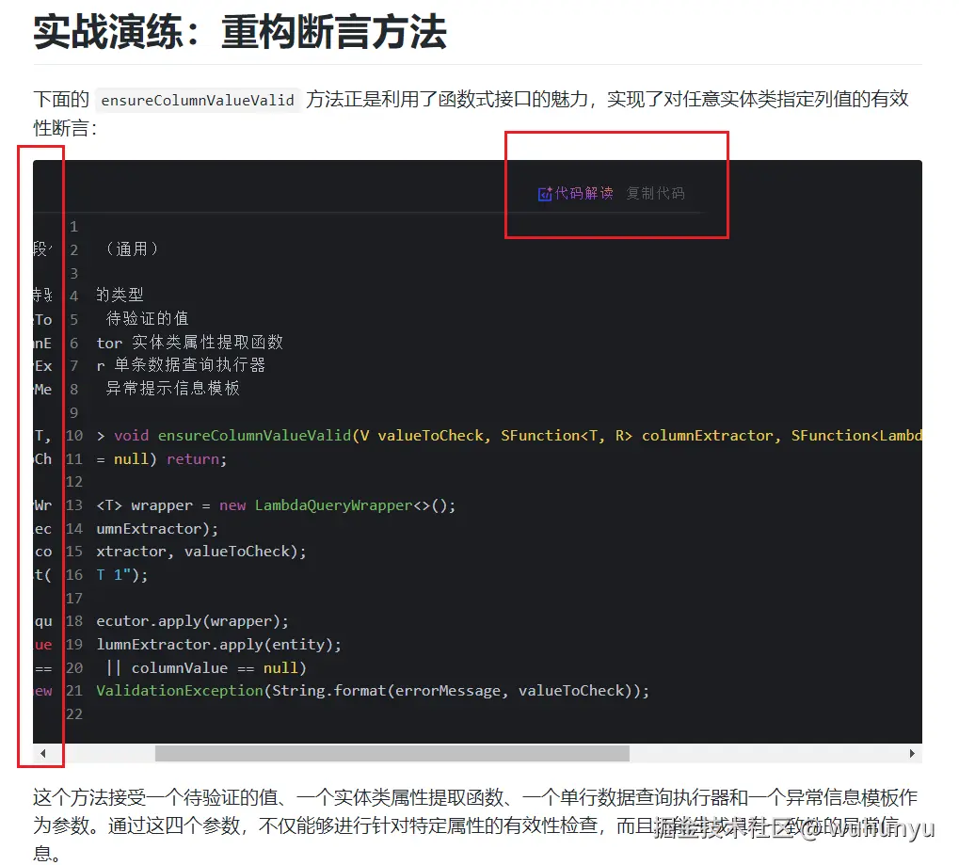Click line number 10 in the code block
This screenshot has width=959, height=865.
(73, 435)
